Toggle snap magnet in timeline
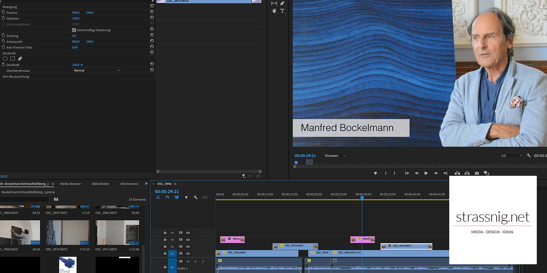 click(x=167, y=197)
